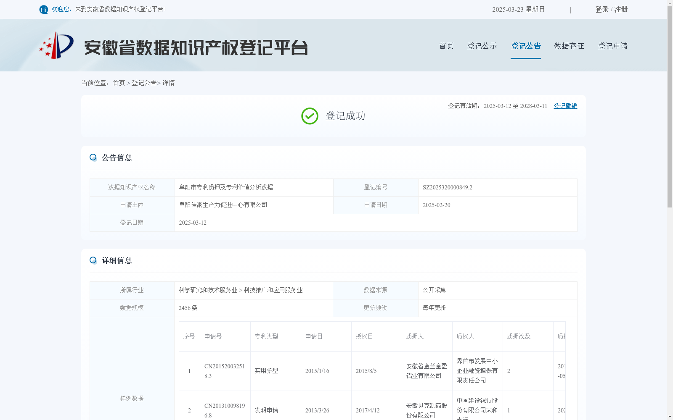Click the 序号 column header
The image size is (673, 420).
coord(189,336)
